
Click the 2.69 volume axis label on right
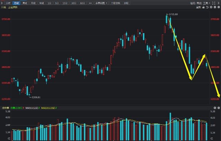(213, 125)
